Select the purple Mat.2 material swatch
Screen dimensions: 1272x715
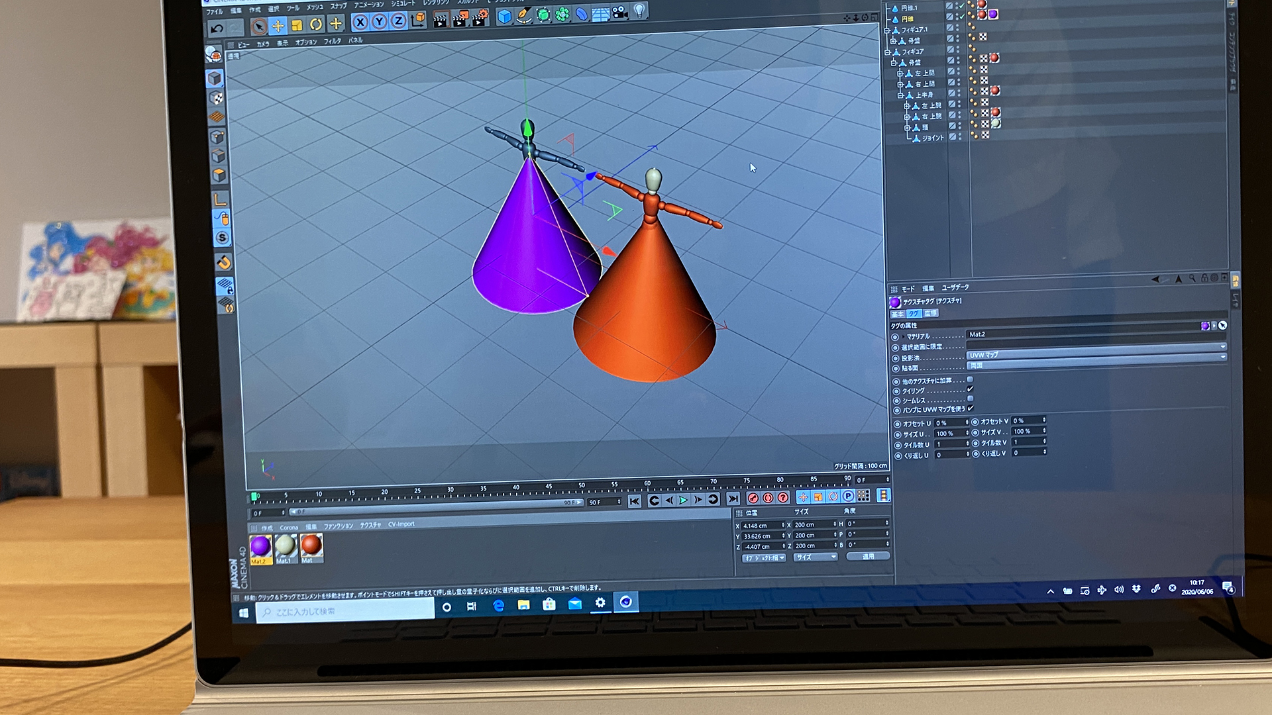click(260, 547)
